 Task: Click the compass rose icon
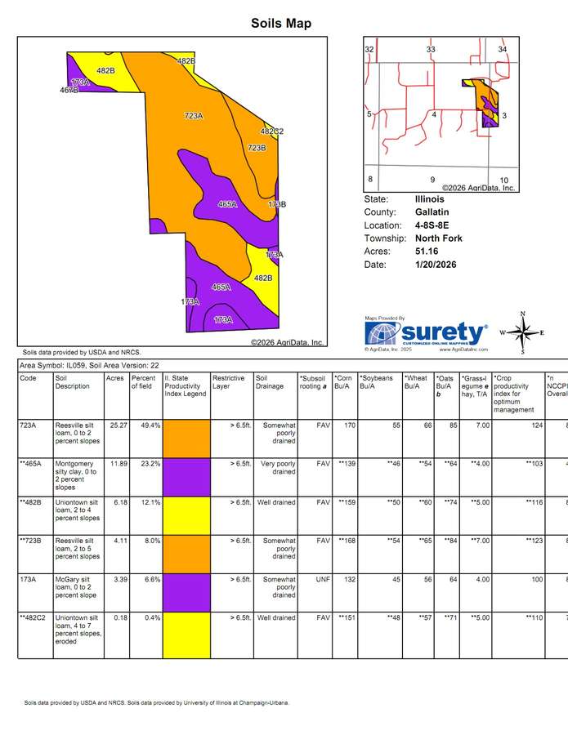[x=523, y=332]
